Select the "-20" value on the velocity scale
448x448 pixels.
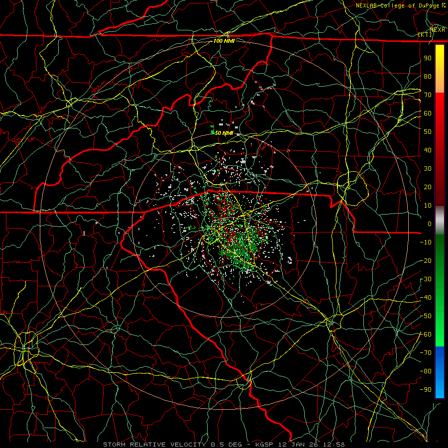[426, 260]
